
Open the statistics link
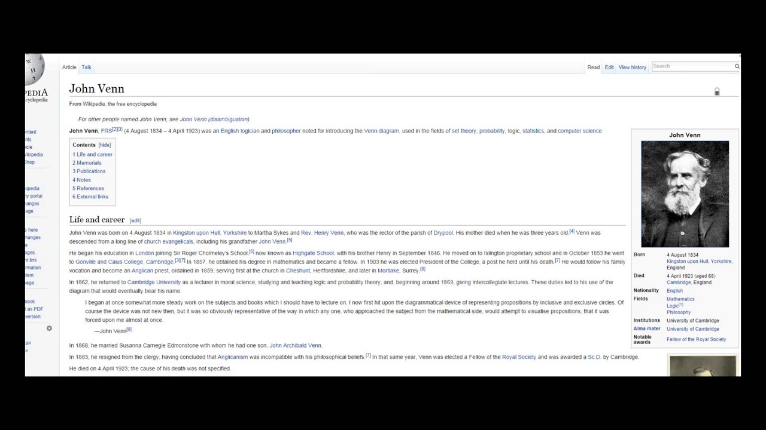pos(533,131)
